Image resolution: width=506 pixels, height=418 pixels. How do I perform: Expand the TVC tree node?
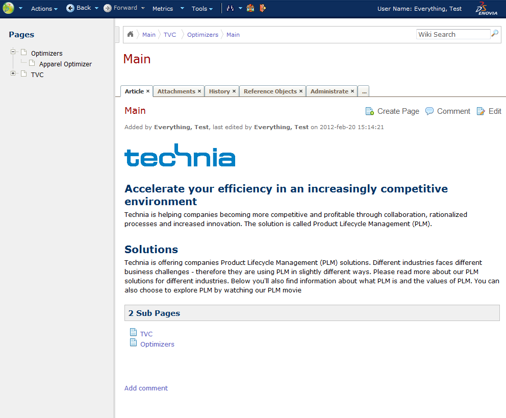coord(13,74)
